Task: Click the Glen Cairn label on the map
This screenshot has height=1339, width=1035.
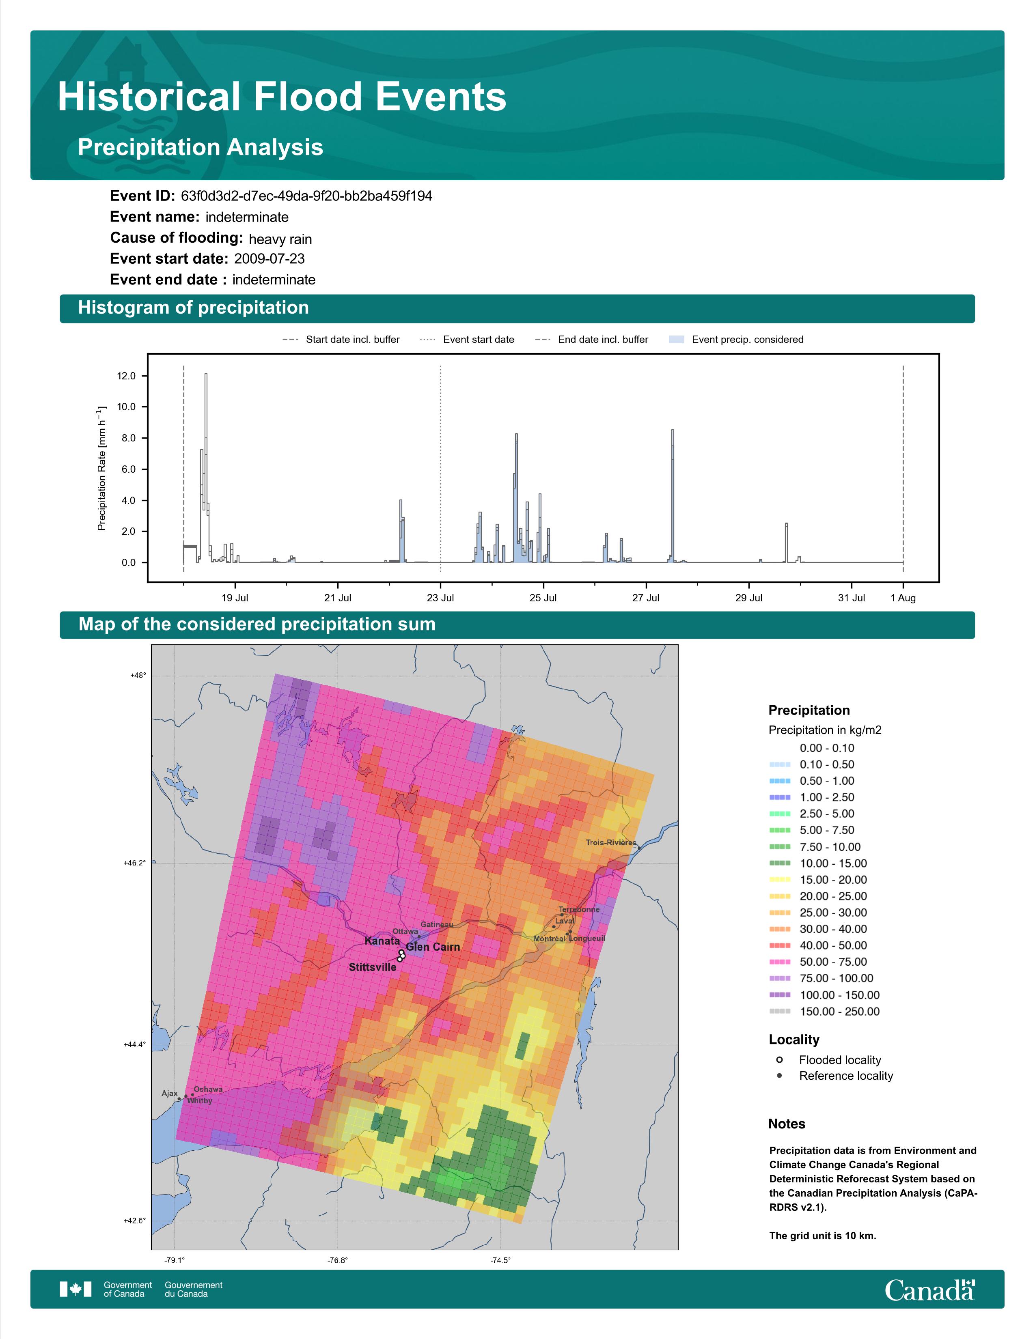Action: coord(433,947)
